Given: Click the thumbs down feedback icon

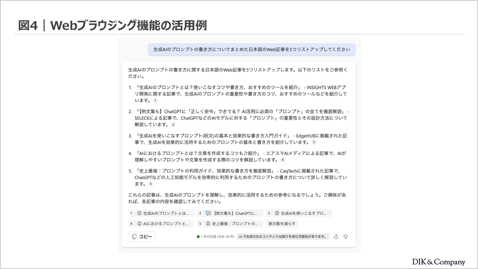Looking at the screenshot, I should pos(345,236).
